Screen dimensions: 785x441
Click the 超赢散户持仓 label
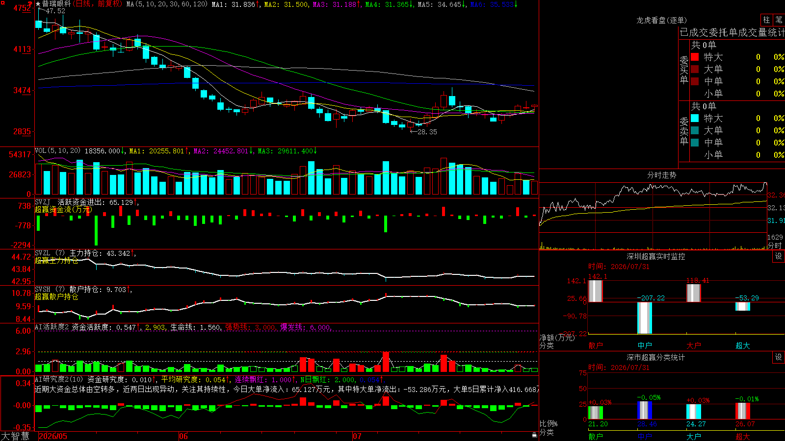(x=56, y=296)
